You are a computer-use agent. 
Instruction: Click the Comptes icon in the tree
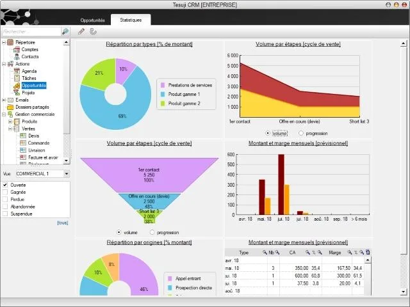coord(17,49)
